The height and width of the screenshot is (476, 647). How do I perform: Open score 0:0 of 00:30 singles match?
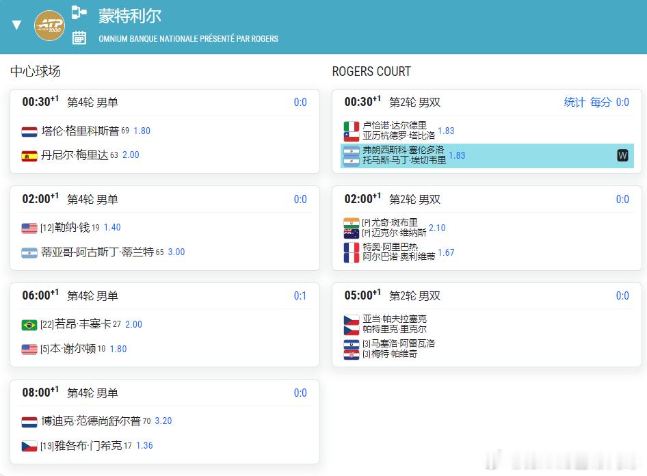300,103
